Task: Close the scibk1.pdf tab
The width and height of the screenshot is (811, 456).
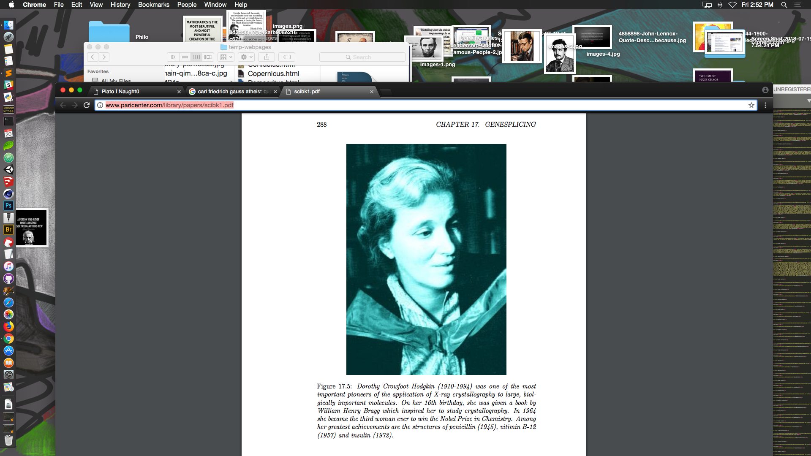Action: 372,92
